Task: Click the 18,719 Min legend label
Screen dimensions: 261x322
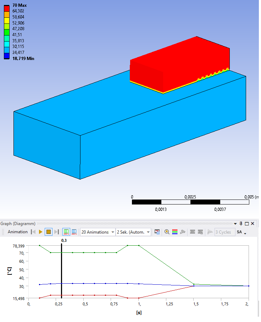Action: (x=23, y=59)
